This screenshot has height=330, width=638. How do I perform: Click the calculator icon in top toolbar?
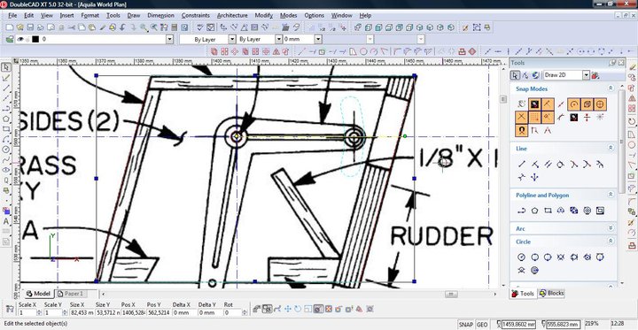pyautogui.click(x=175, y=27)
